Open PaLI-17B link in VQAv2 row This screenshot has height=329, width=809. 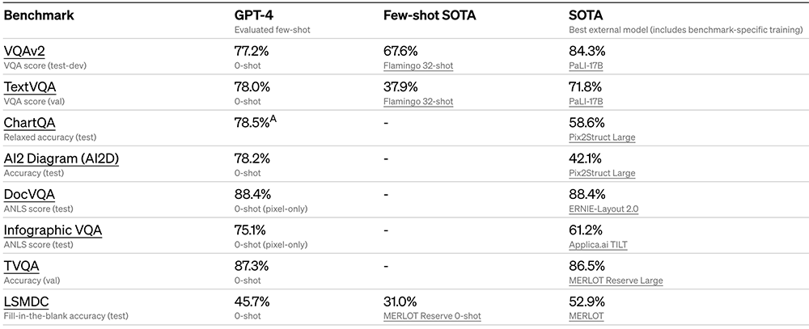(587, 65)
